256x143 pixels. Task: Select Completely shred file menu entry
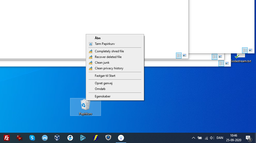[109, 51]
